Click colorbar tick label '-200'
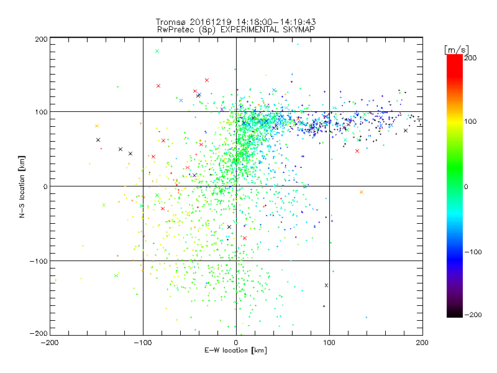497x373 pixels. pyautogui.click(x=473, y=315)
